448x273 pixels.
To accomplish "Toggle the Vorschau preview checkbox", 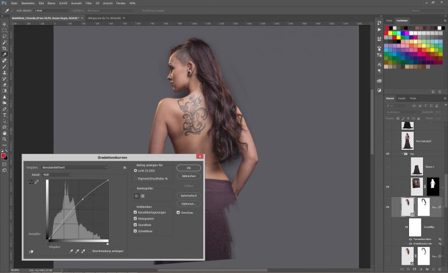I will (177, 213).
